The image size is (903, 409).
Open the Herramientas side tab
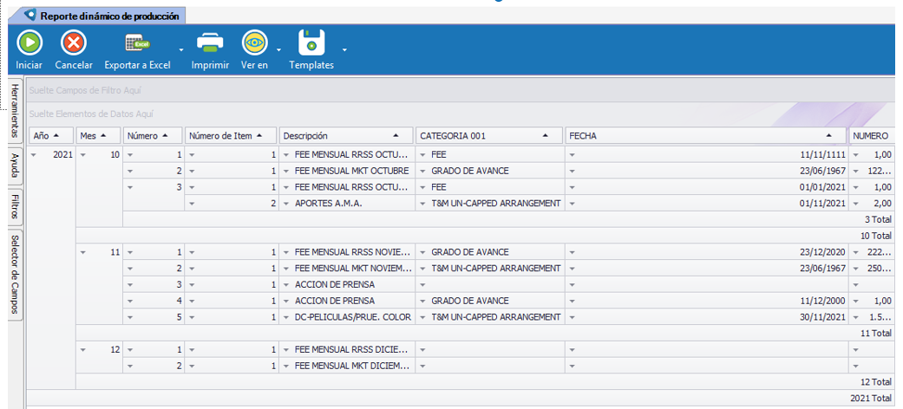point(16,111)
